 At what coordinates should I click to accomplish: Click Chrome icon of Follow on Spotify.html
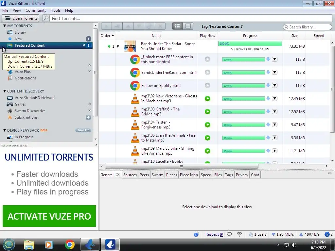[135, 86]
